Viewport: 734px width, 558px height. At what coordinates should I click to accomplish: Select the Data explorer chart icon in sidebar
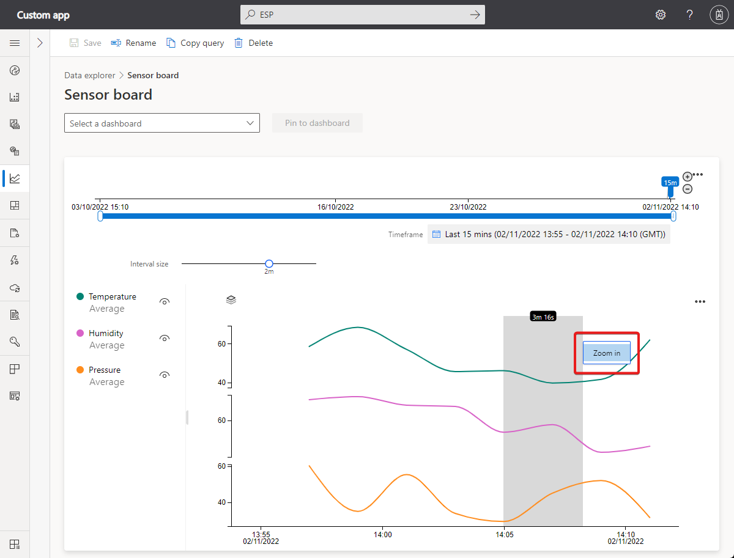[15, 178]
